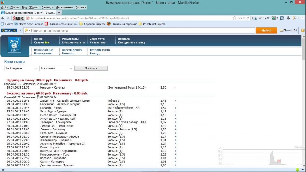Open the Вид menu
Viewport: 306px width, 172px height.
pos(24,7)
